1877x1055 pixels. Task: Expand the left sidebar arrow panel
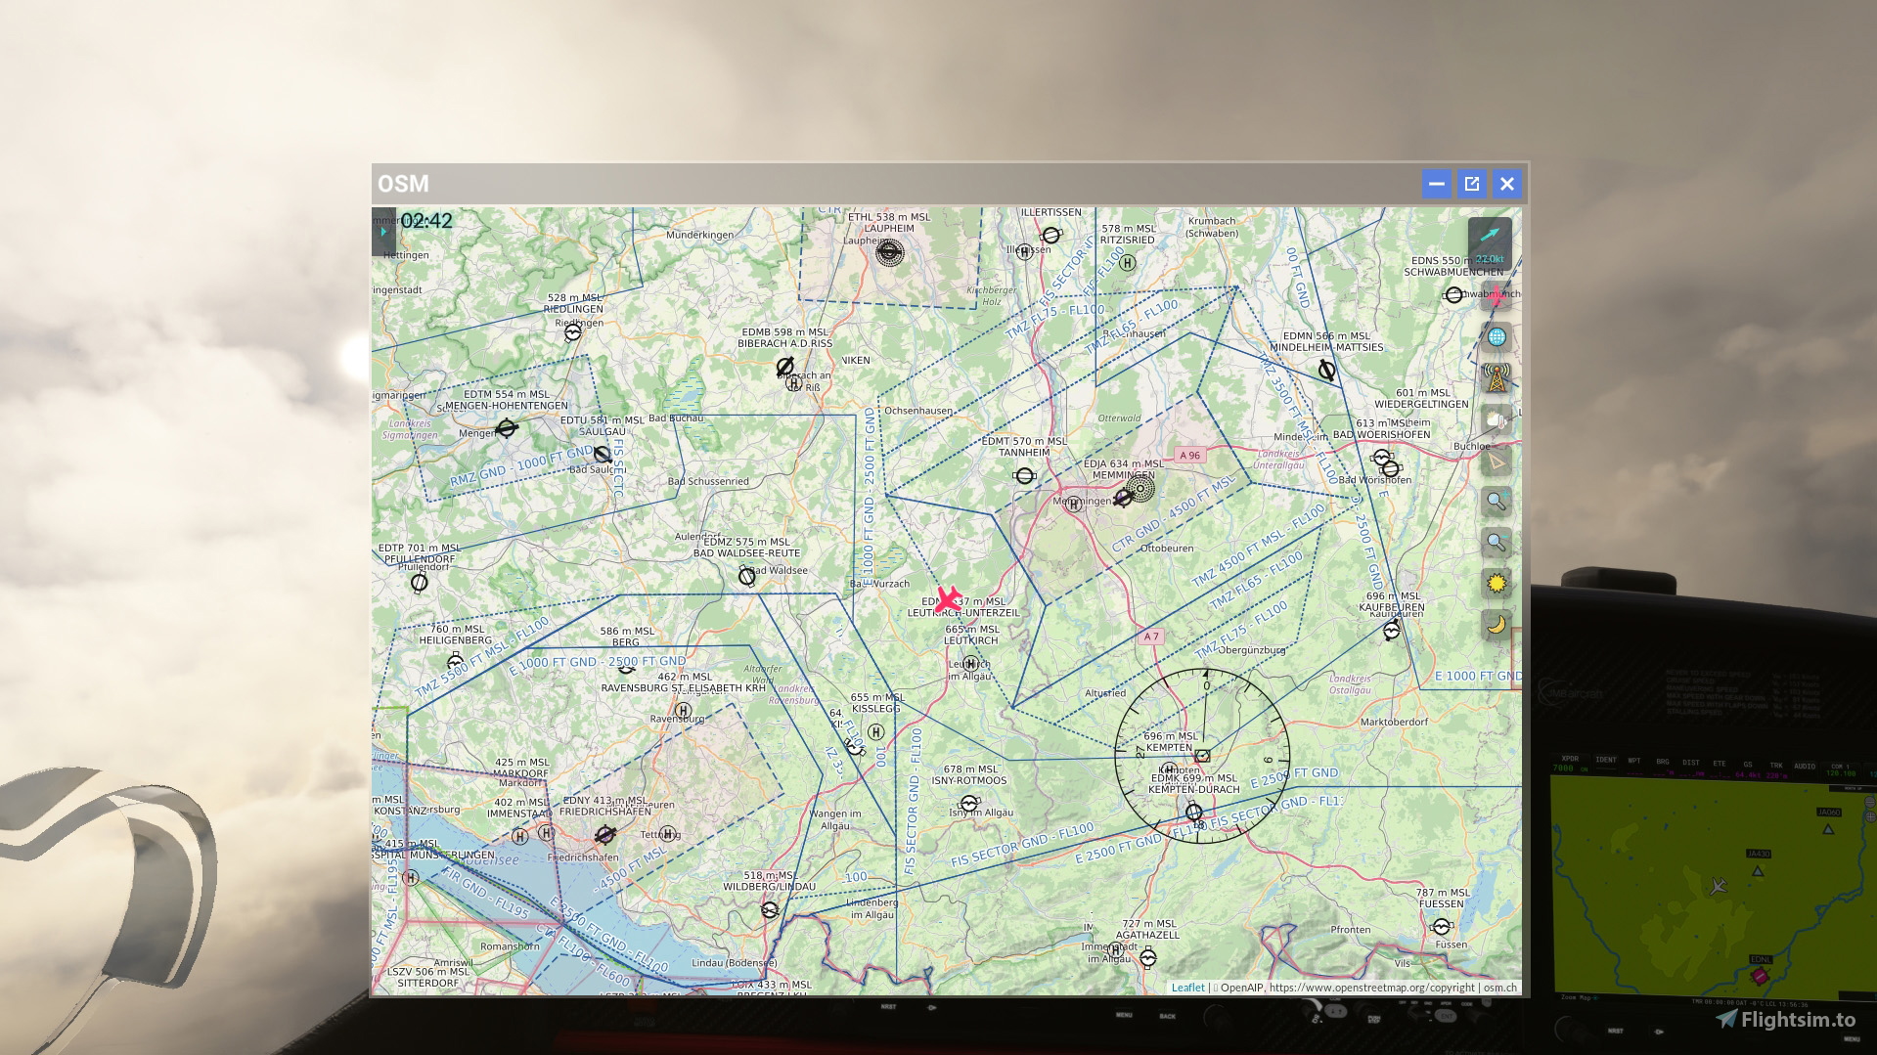pyautogui.click(x=382, y=233)
